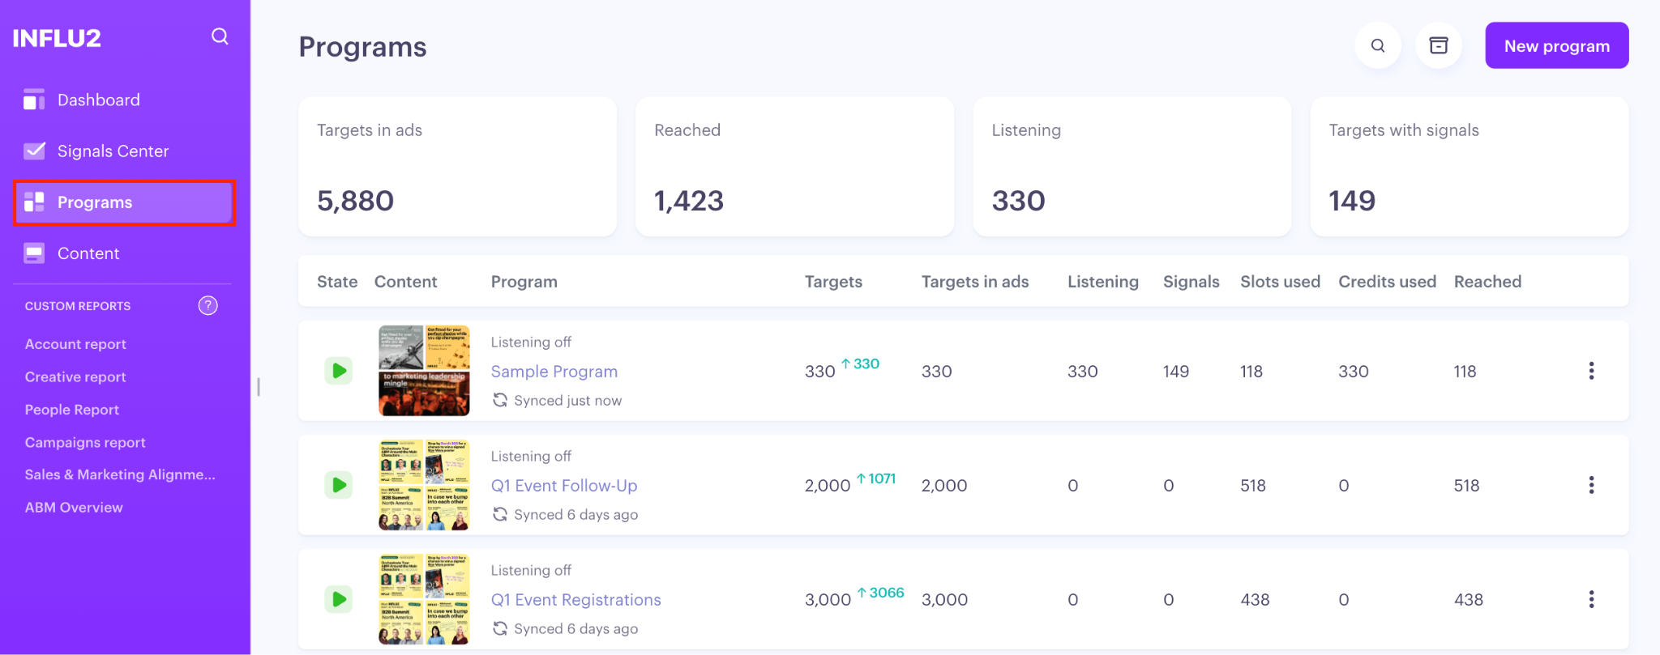This screenshot has width=1660, height=655.
Task: Toggle Q1 Event Follow-Up play state
Action: point(339,485)
